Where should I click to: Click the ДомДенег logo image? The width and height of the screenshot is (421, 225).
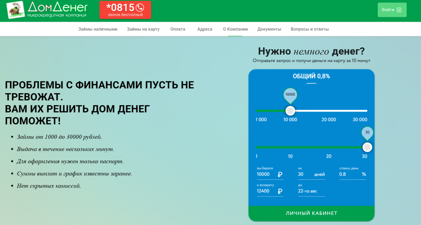pyautogui.click(x=15, y=10)
